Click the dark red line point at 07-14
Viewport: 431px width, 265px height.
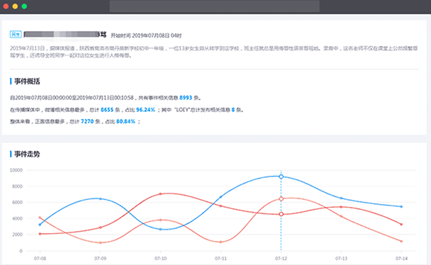[401, 225]
